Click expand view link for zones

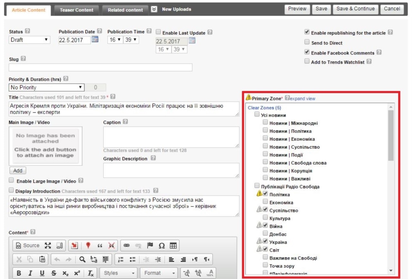[x=303, y=99]
